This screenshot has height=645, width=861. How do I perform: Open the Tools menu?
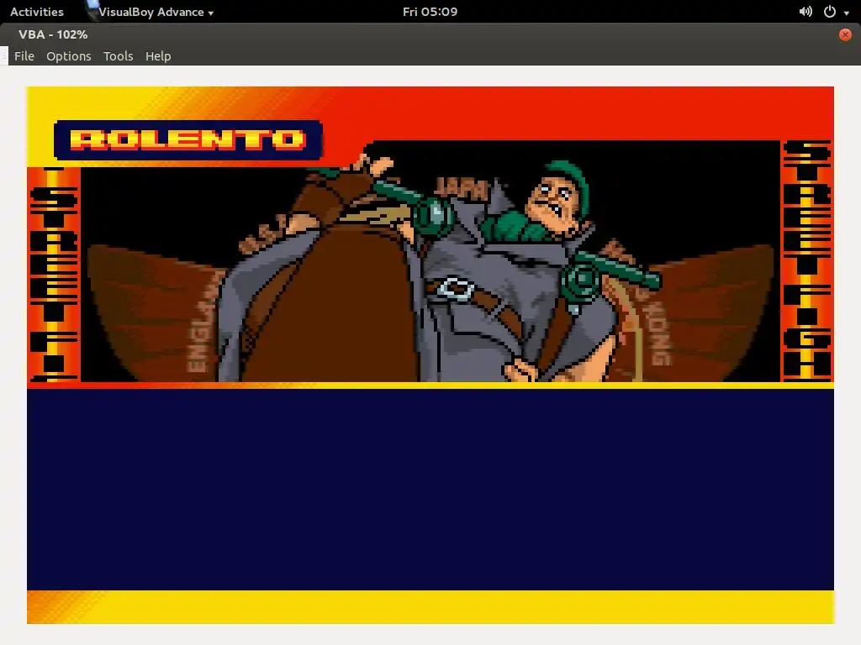click(118, 56)
